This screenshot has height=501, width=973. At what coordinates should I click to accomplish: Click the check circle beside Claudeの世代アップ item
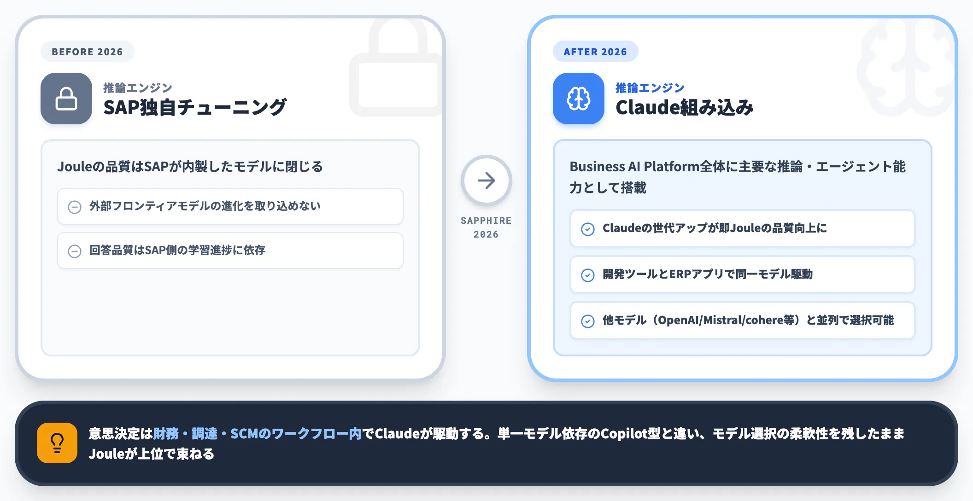(x=588, y=229)
